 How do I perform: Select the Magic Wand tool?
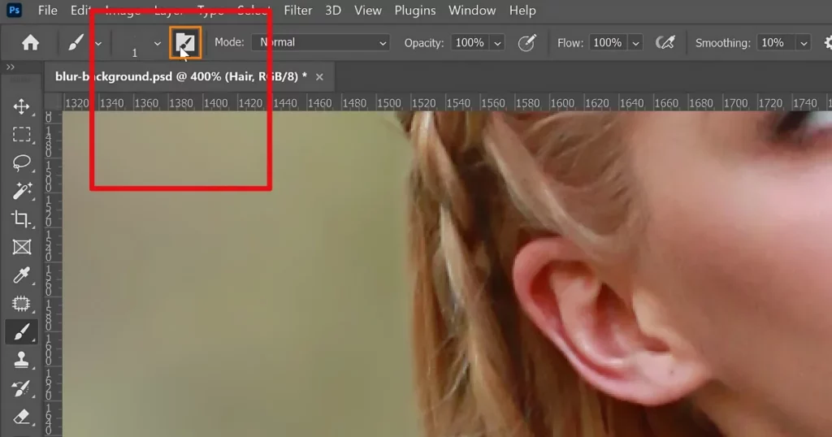tap(22, 191)
